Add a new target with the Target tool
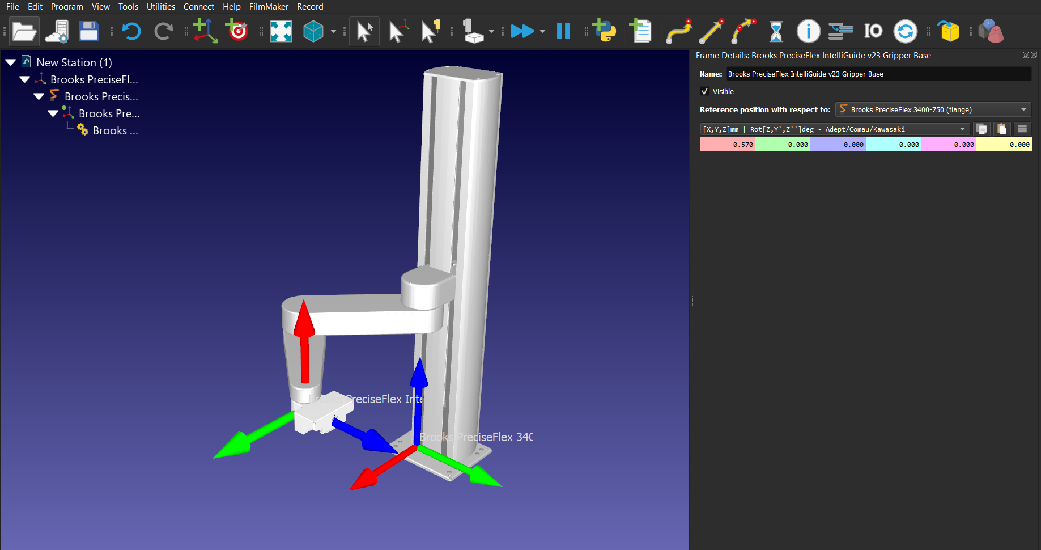This screenshot has height=550, width=1041. (x=236, y=31)
